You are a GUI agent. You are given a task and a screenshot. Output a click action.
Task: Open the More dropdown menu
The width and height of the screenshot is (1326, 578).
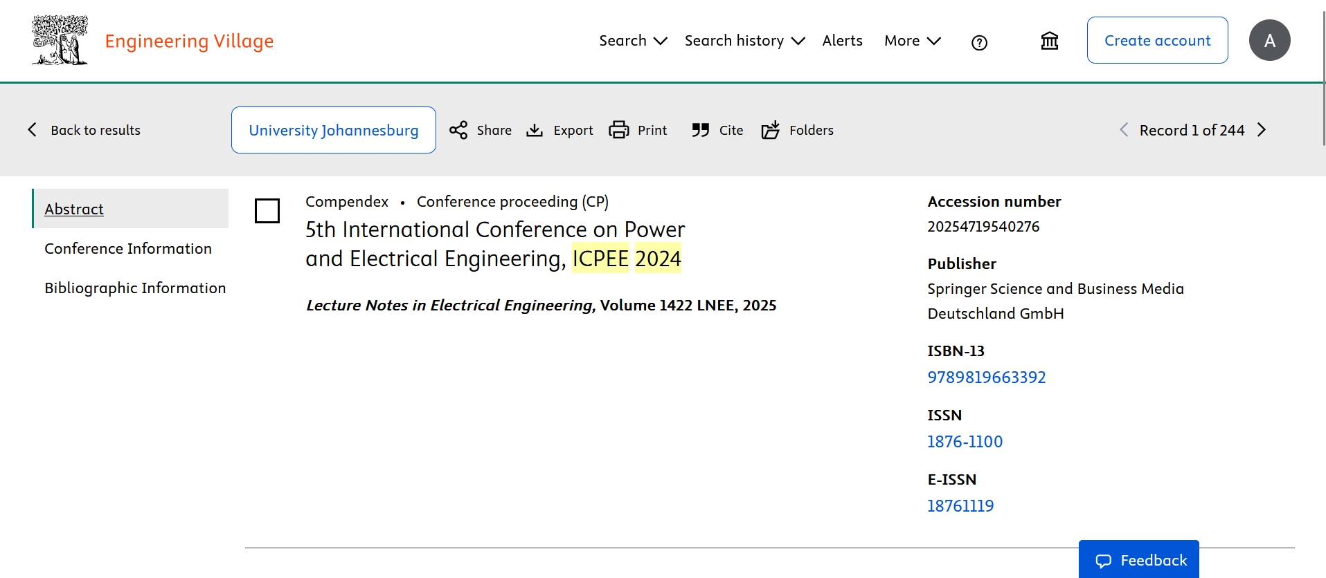[x=912, y=41]
